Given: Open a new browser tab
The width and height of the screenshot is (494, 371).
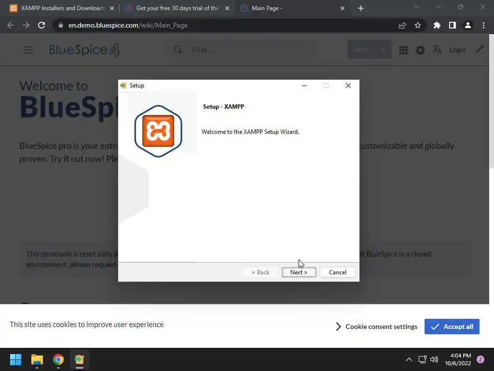Looking at the screenshot, I should click(x=361, y=8).
